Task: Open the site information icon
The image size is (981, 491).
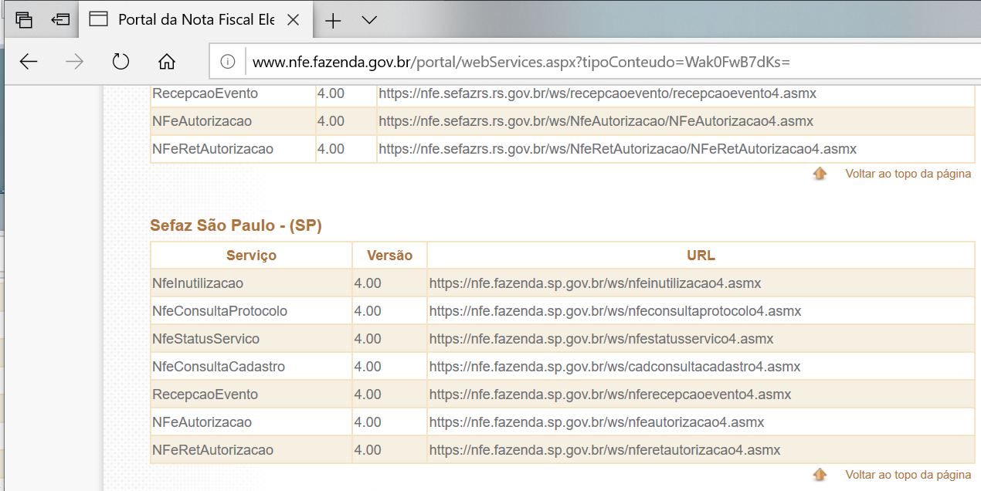Action: click(x=228, y=62)
